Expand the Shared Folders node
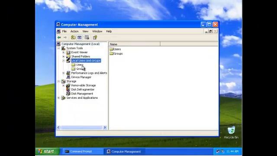Screen dimensions: 277x156 64,56
